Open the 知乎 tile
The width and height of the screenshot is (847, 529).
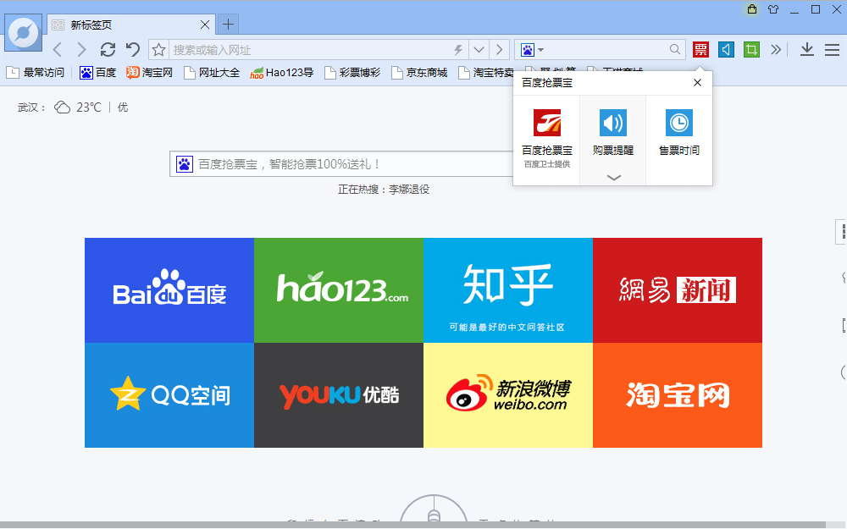click(x=507, y=289)
